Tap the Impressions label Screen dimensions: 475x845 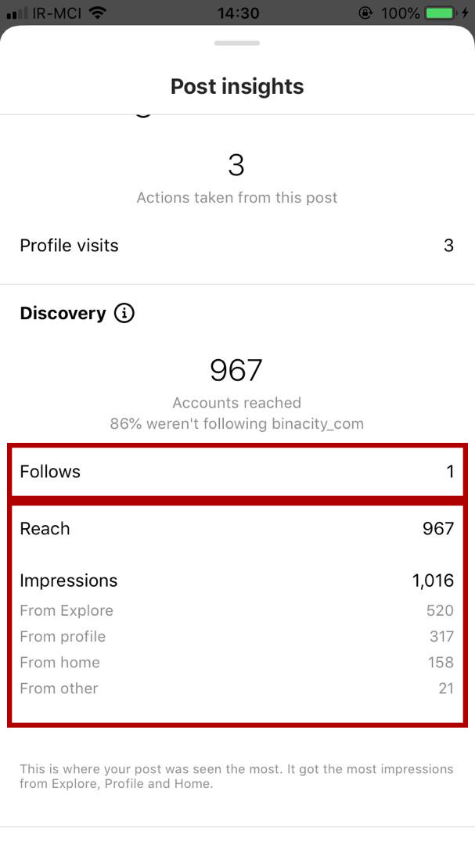pyautogui.click(x=69, y=581)
